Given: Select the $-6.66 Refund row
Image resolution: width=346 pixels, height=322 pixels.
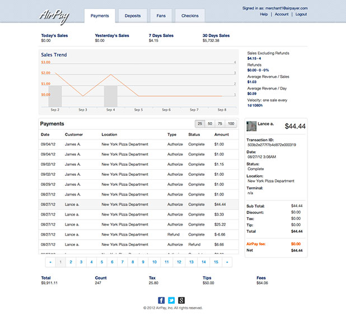Looking at the screenshot, I should 139,235.
